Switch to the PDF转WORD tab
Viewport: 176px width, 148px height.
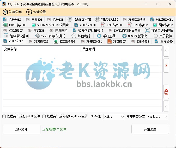(39, 42)
